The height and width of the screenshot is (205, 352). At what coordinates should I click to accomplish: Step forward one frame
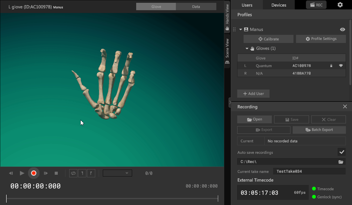pos(46,173)
